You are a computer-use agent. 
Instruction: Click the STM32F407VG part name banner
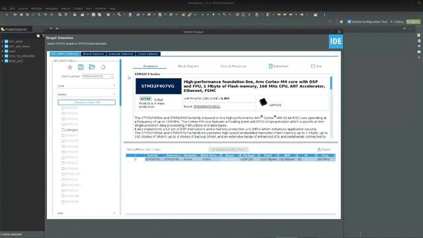[x=159, y=86]
